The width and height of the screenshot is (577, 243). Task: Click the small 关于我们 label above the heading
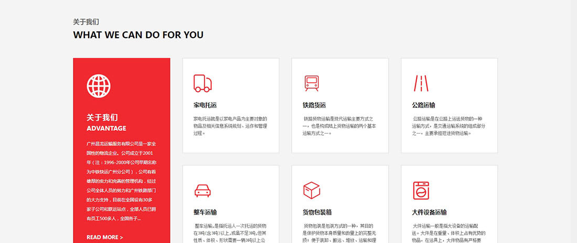pyautogui.click(x=86, y=22)
